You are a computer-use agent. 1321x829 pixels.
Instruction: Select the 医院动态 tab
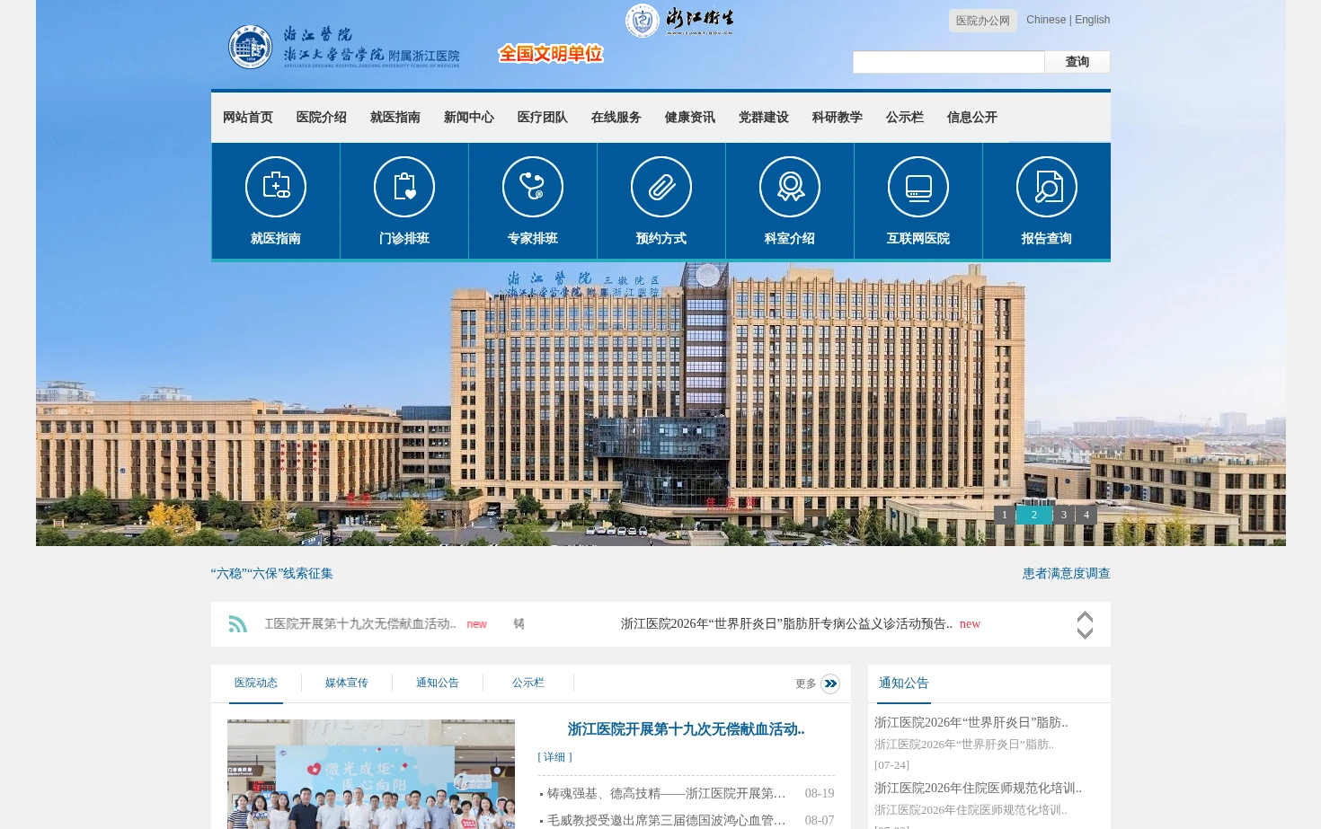[x=256, y=683]
